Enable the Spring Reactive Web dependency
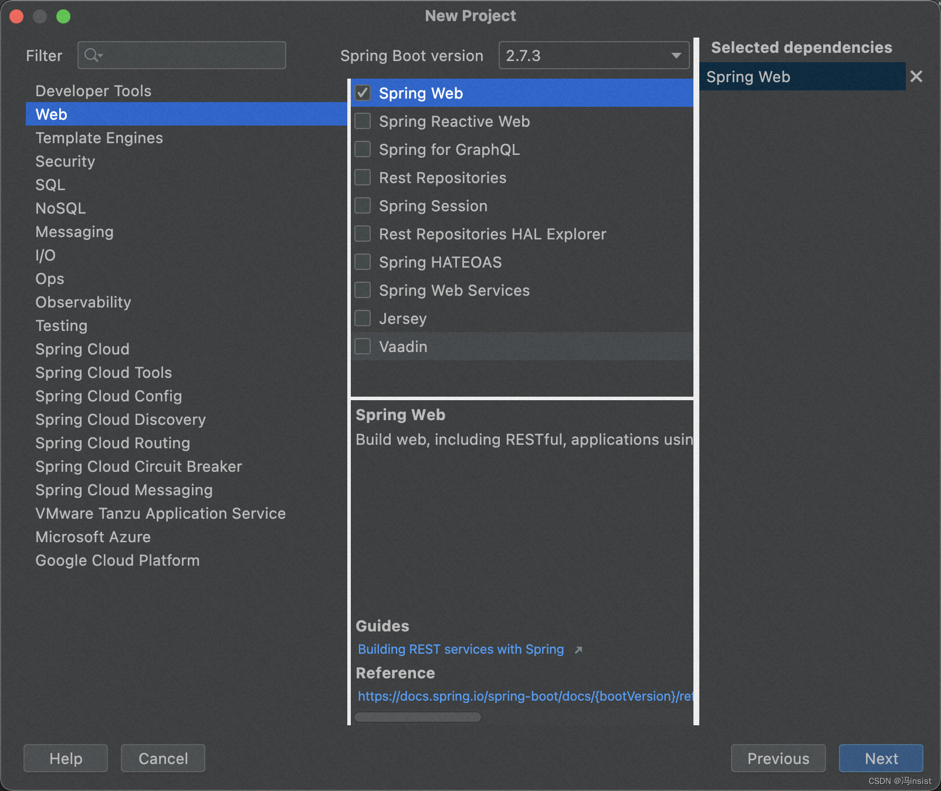 point(363,121)
